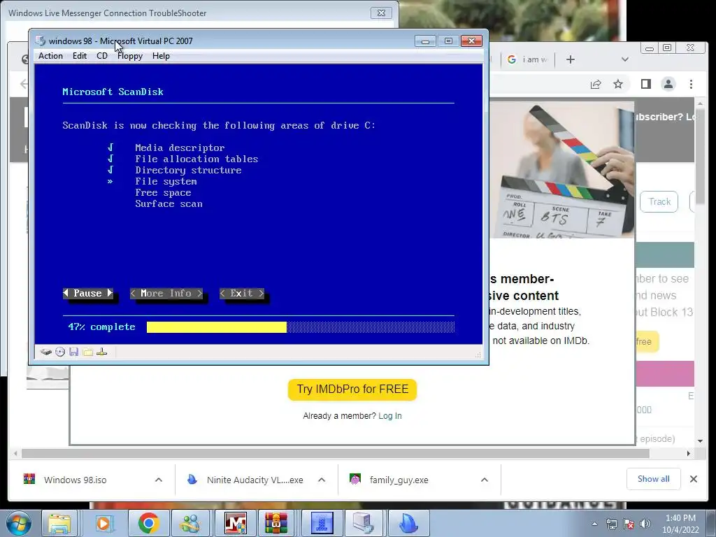
Task: Open Windows Media Player from the taskbar
Action: click(103, 523)
